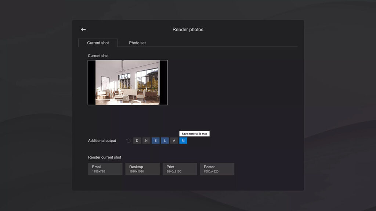Click the Print 3840x2160 render option
Viewport: 376px width, 211px height.
[180, 169]
